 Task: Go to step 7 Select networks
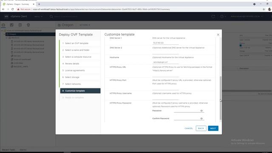point(80,84)
